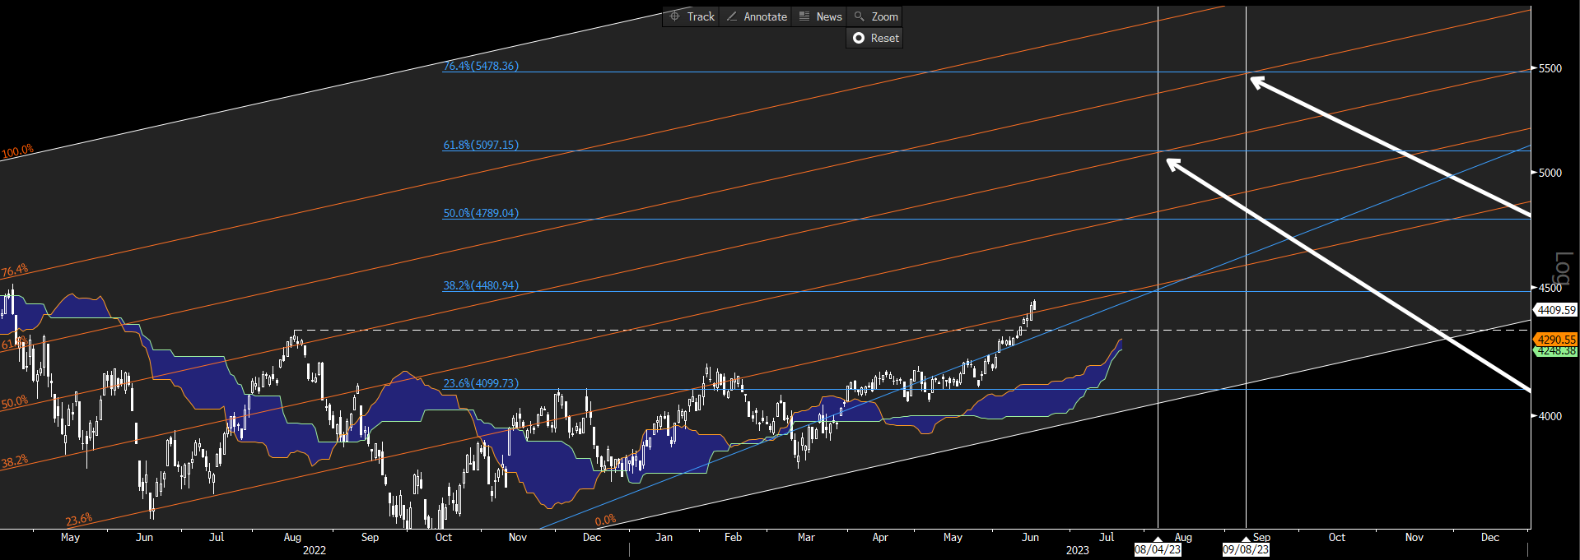Image resolution: width=1580 pixels, height=560 pixels.
Task: Click the Jan axis label
Action: tap(664, 537)
